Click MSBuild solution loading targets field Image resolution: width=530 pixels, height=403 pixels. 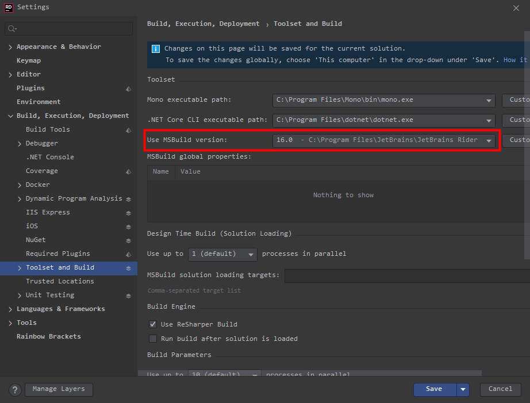(407, 275)
